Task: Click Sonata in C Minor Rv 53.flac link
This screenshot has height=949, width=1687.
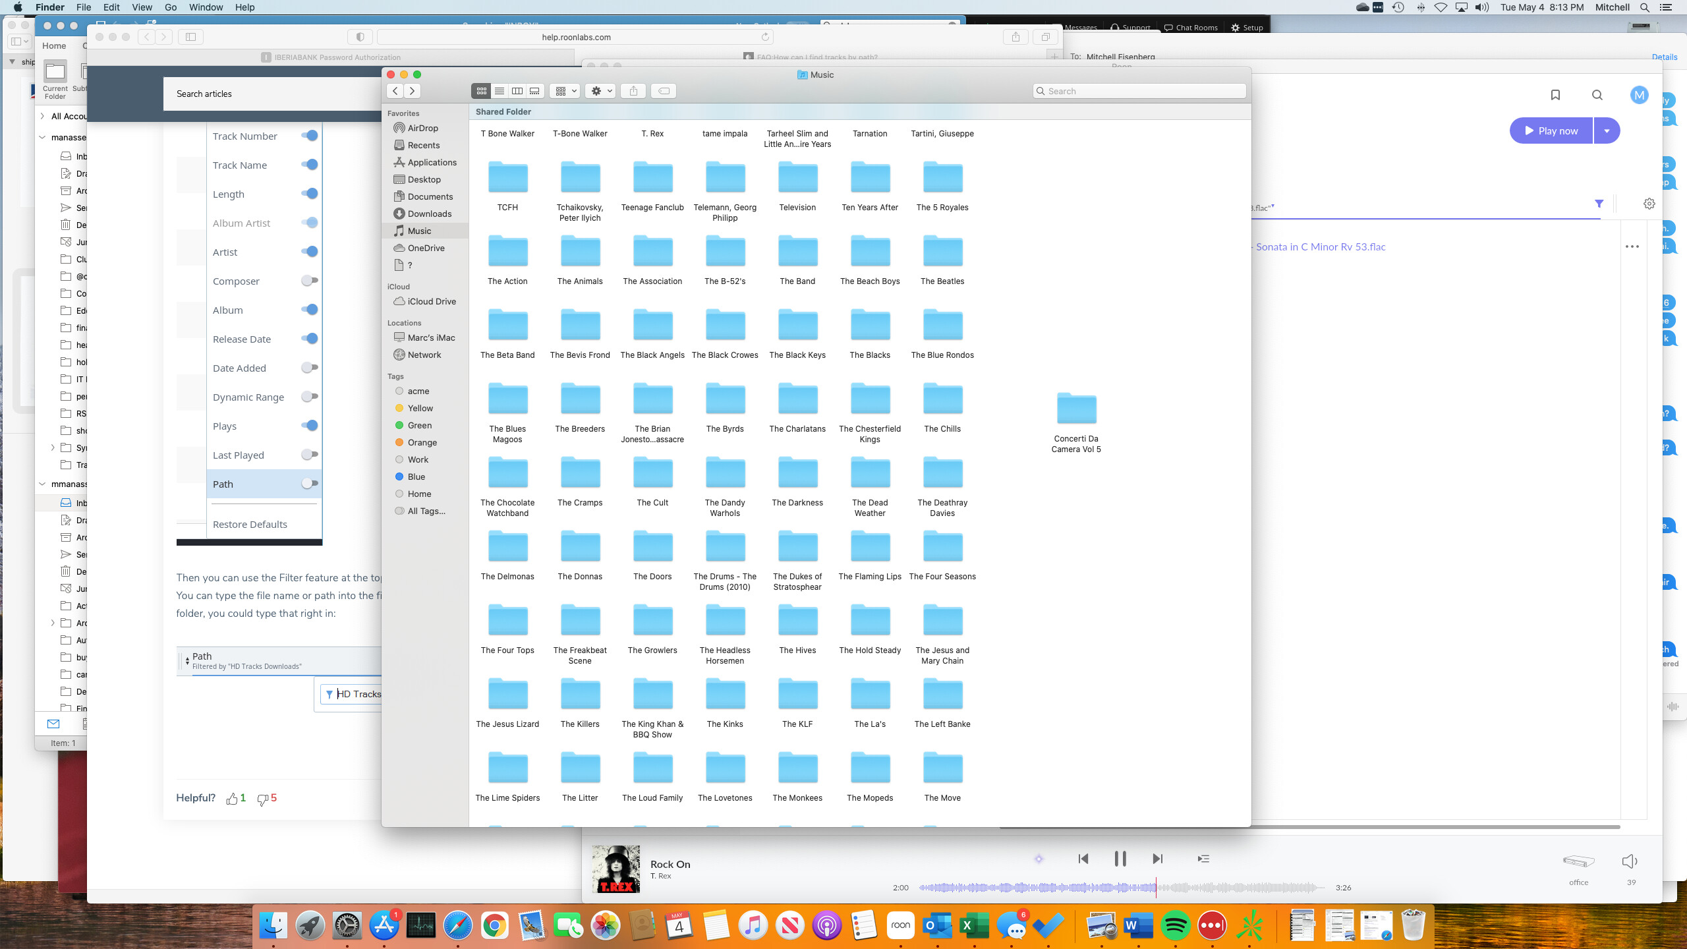Action: tap(1321, 246)
